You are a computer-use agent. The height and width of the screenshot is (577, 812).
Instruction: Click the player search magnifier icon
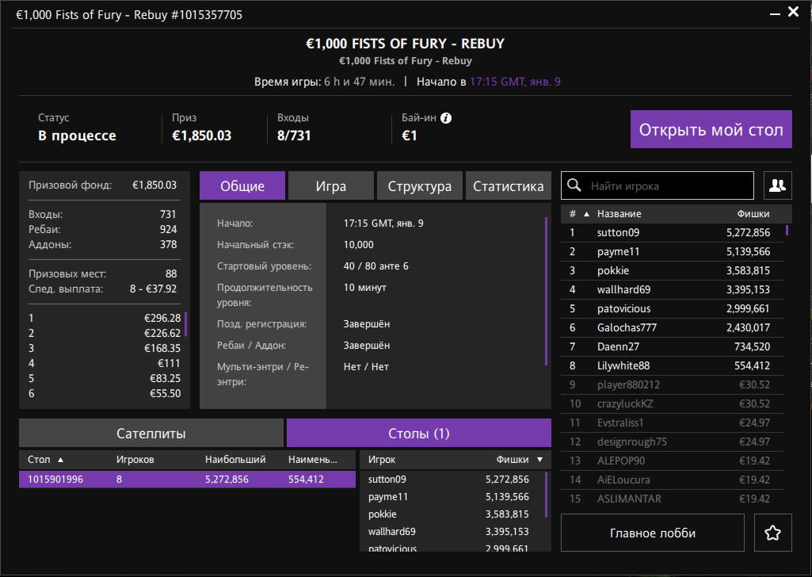[x=574, y=185]
